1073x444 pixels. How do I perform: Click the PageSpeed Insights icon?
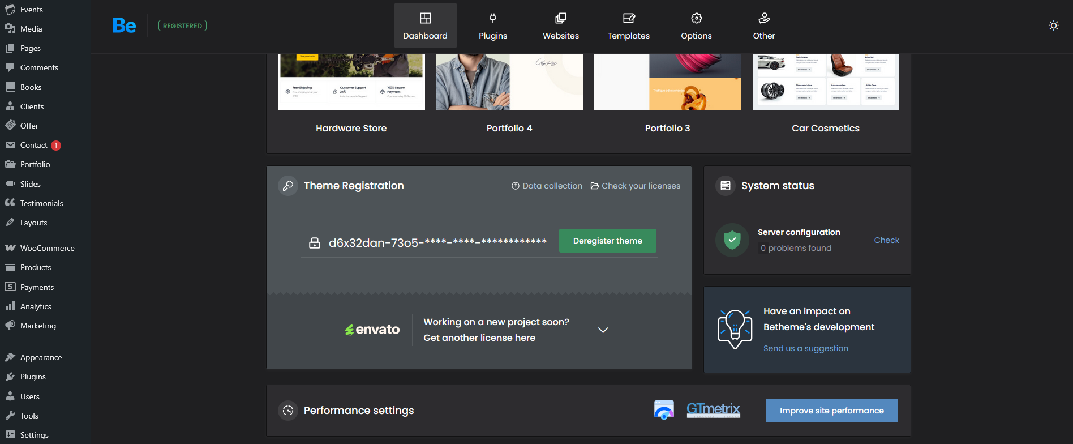coord(664,410)
